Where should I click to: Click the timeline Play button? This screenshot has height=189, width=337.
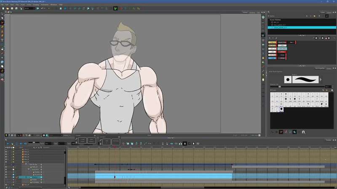tap(8, 144)
